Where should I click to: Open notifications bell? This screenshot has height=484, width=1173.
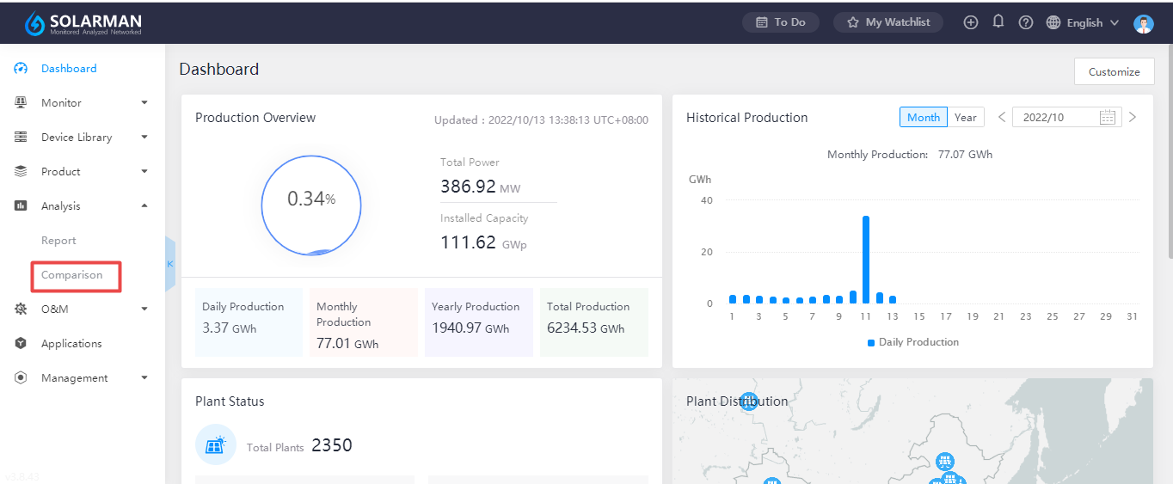pyautogui.click(x=998, y=21)
